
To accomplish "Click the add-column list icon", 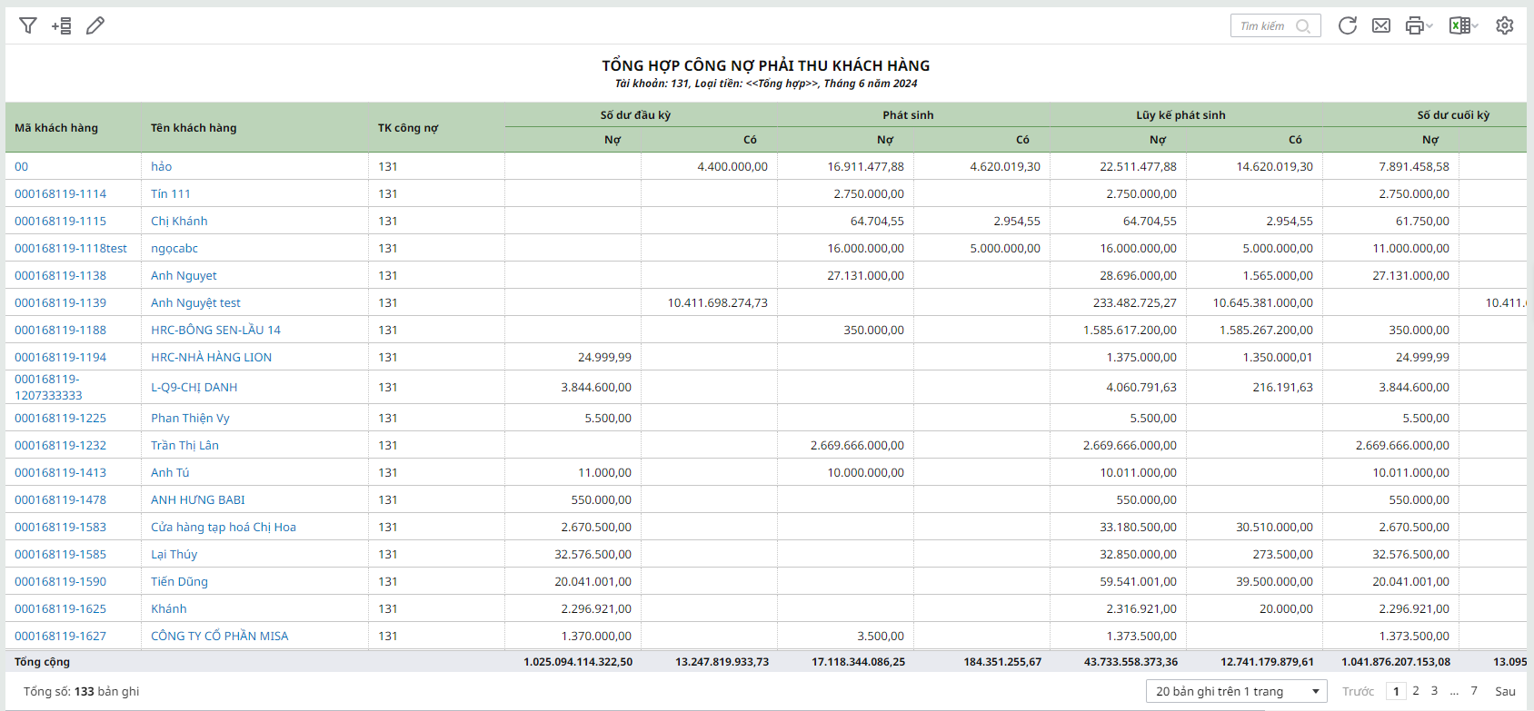I will tap(62, 25).
